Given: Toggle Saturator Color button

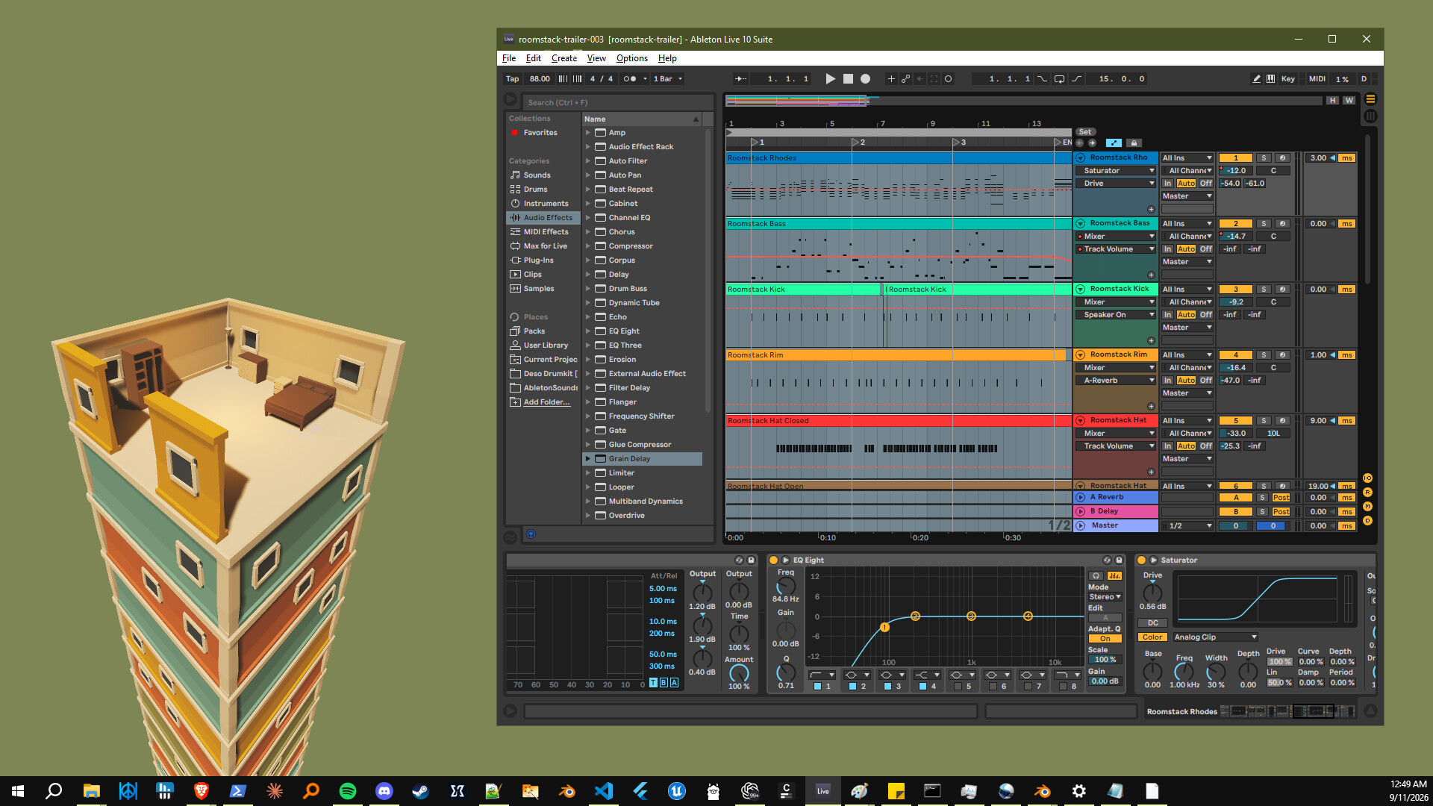Looking at the screenshot, I should pyautogui.click(x=1152, y=637).
